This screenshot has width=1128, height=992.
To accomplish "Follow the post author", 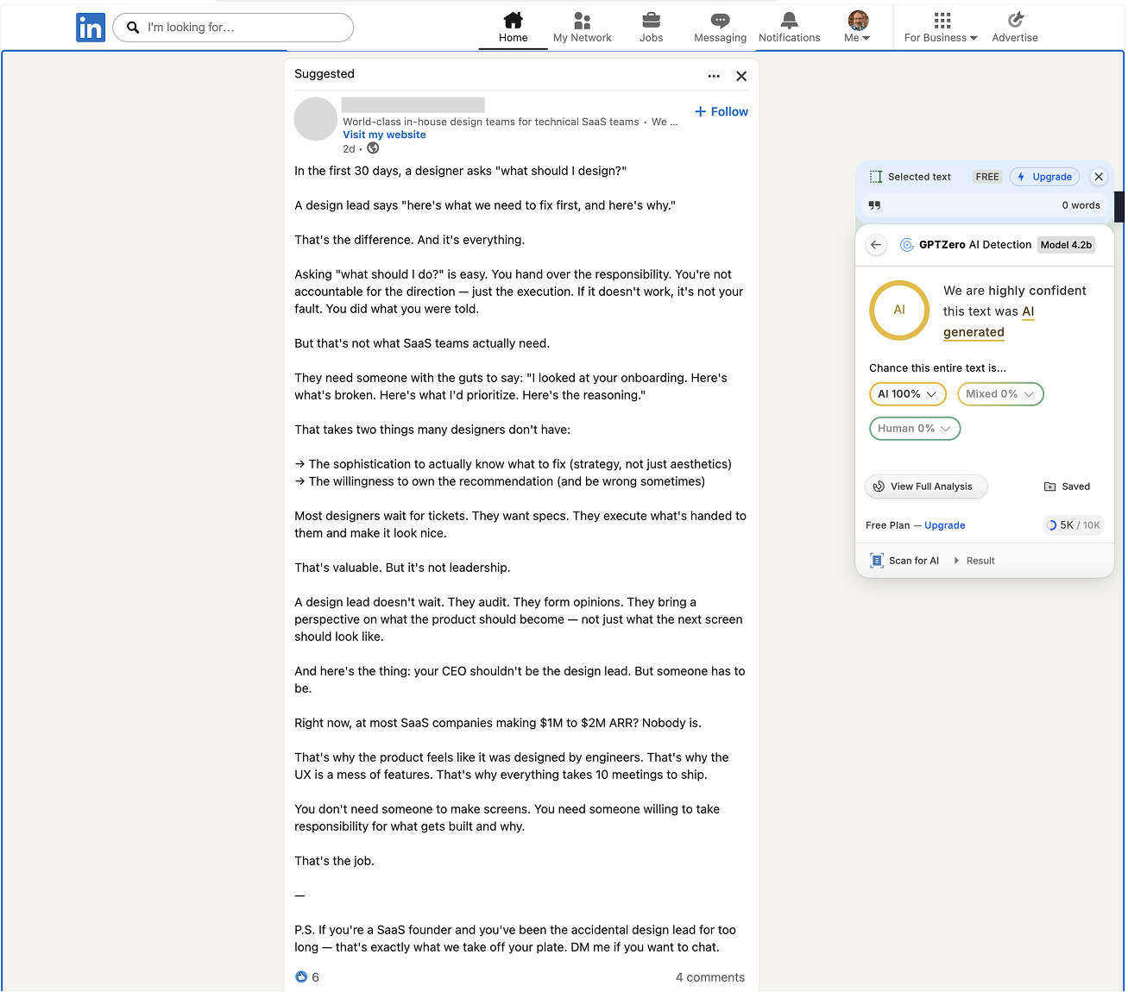I will tap(722, 111).
